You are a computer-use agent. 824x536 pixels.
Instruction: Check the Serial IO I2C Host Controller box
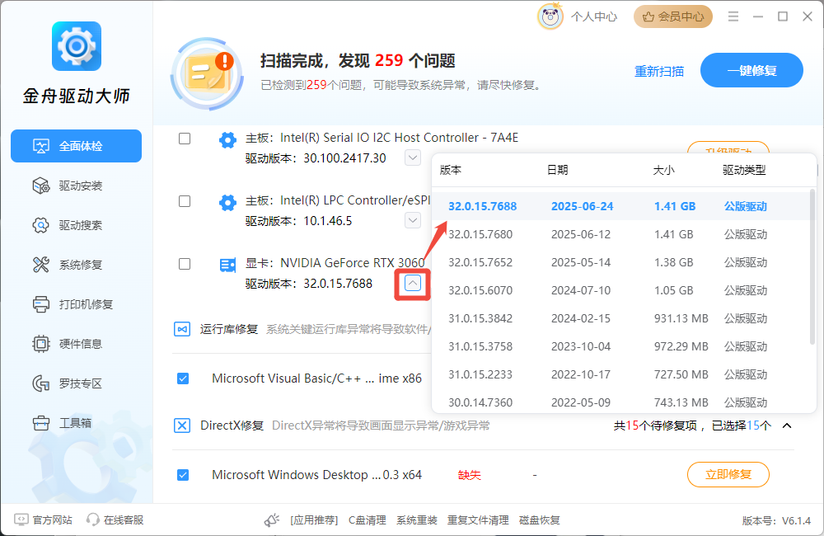coord(185,139)
